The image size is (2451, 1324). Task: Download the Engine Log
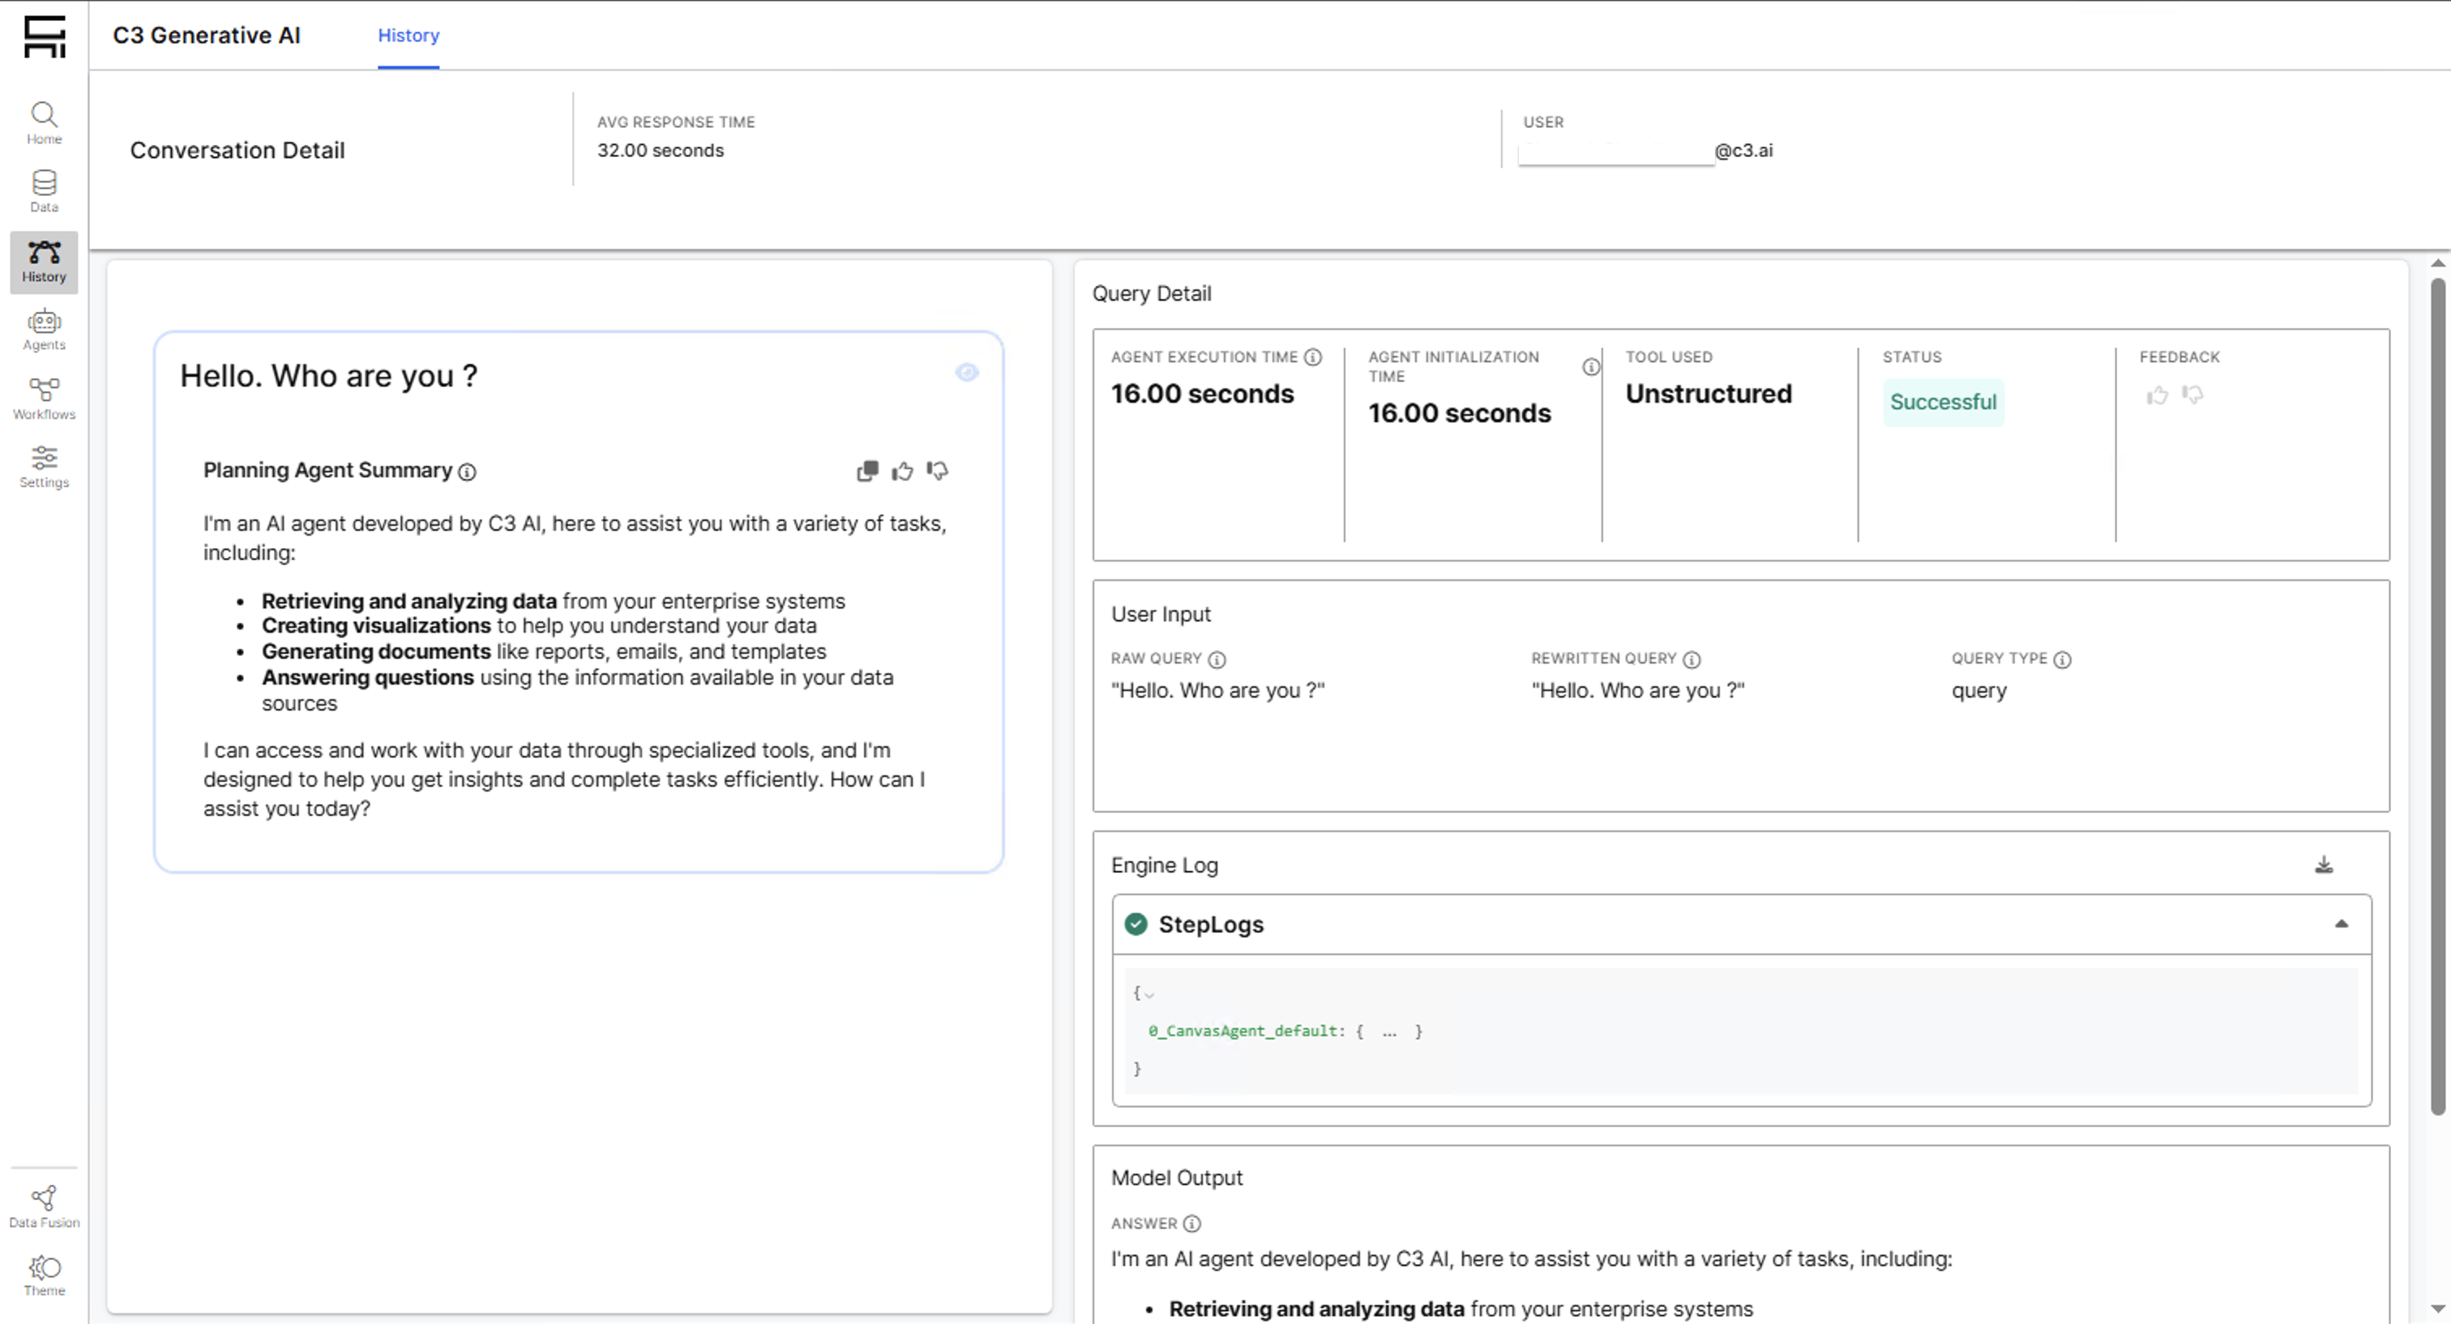click(x=2324, y=864)
